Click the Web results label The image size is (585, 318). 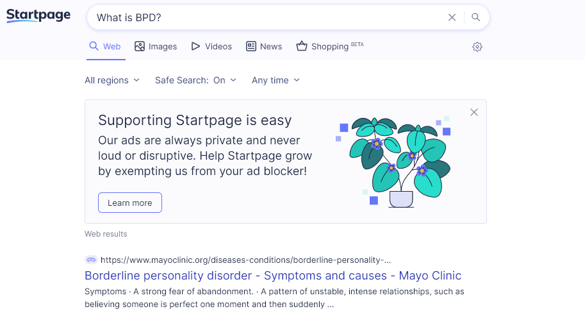(106, 233)
